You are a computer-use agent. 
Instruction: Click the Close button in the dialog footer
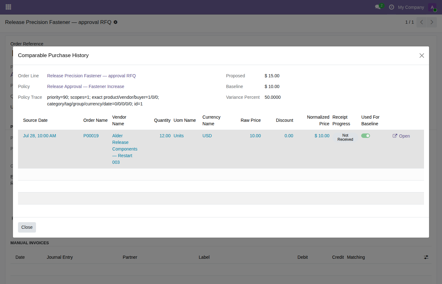click(x=27, y=227)
